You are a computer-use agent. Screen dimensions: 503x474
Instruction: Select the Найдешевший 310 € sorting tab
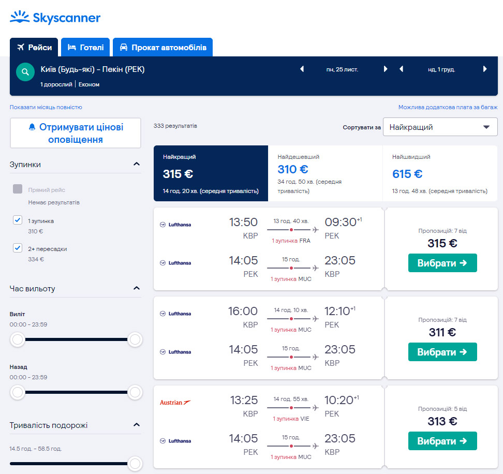(x=326, y=173)
